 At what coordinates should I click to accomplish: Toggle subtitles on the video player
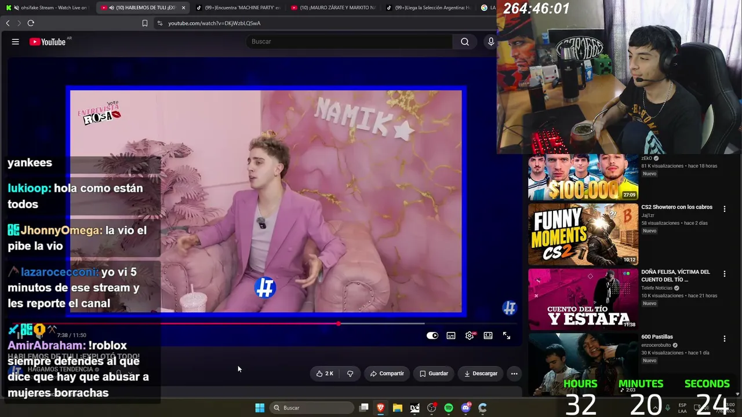tap(451, 336)
